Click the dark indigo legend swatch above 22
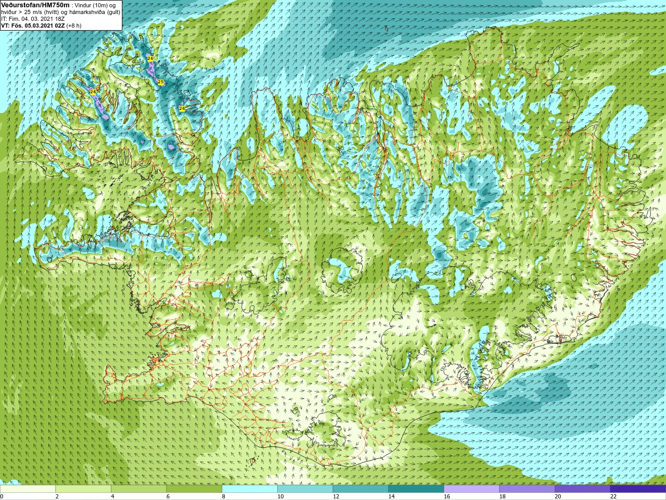 tap(637, 489)
